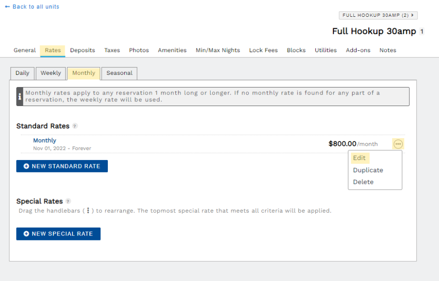Select Edit from the rate options menu
Screen dimensions: 439x281
point(359,158)
